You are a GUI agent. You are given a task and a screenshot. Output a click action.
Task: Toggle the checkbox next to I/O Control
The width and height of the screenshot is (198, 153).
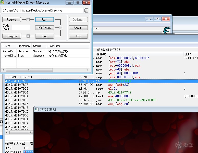coord(61,28)
